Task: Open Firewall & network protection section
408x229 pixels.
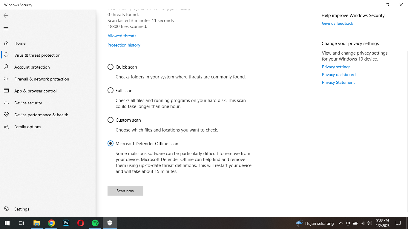Action: 42,79
